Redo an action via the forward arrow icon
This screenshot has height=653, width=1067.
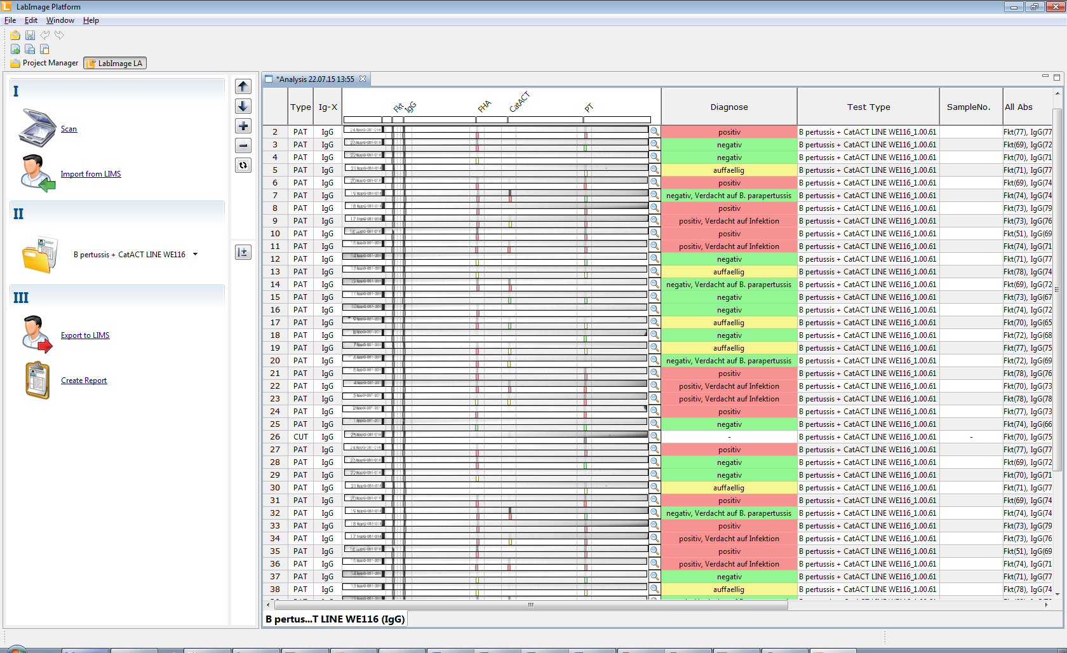tap(59, 35)
